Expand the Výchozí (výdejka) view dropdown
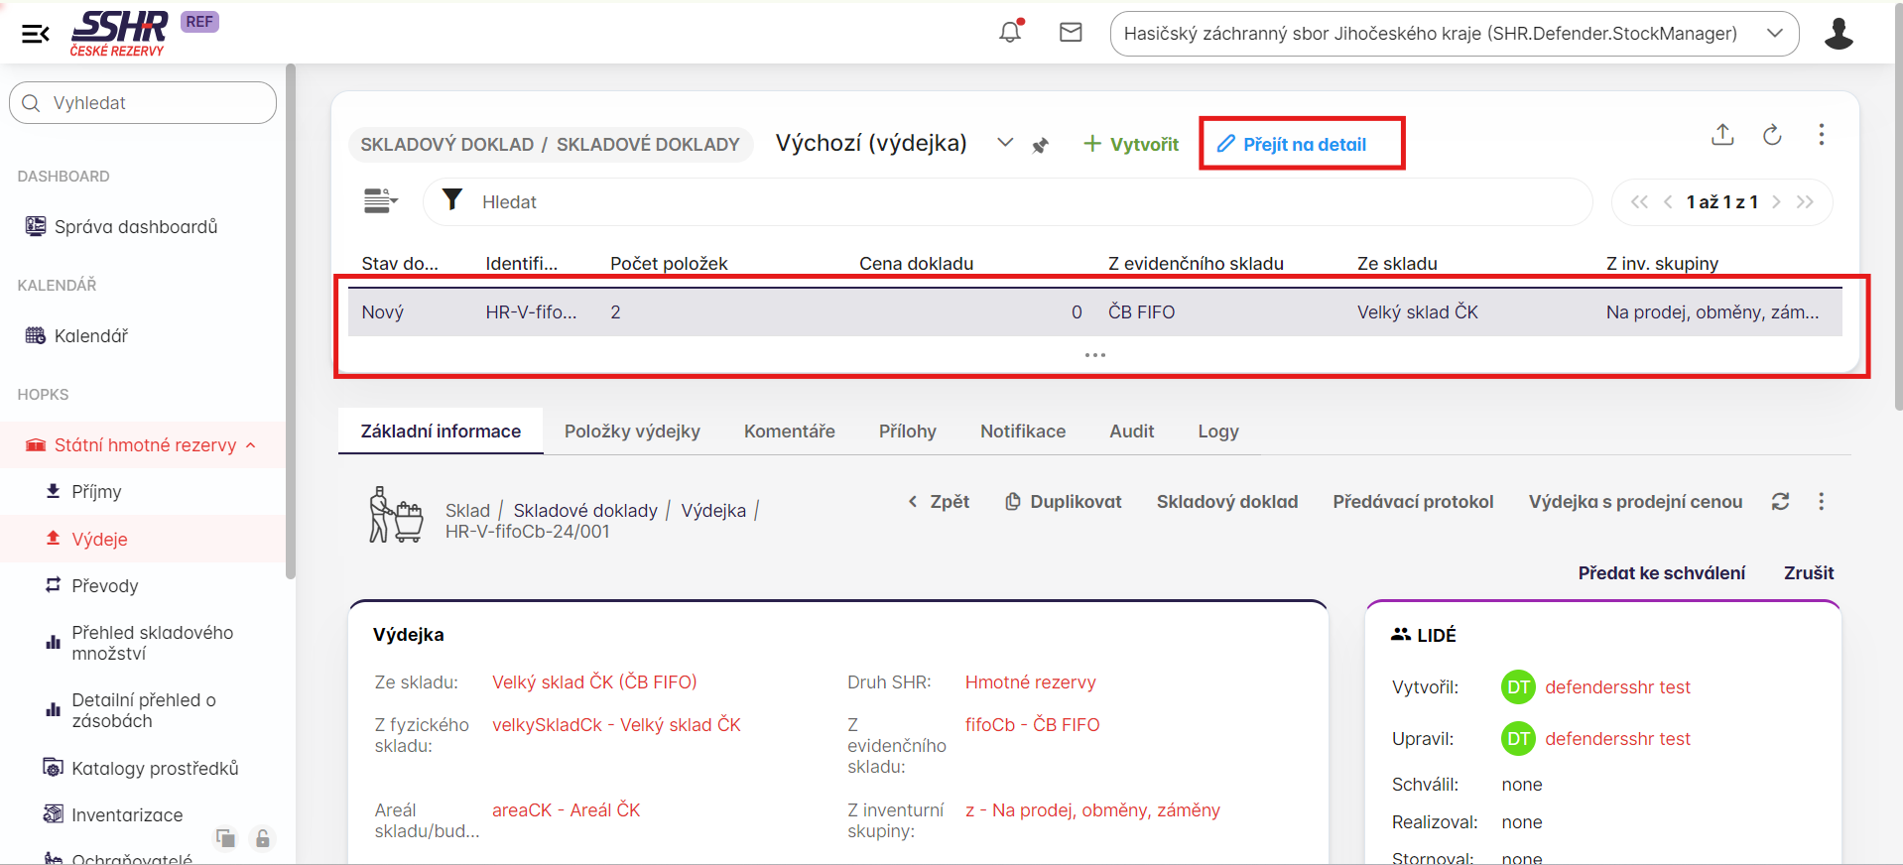The image size is (1903, 865). [x=1005, y=143]
